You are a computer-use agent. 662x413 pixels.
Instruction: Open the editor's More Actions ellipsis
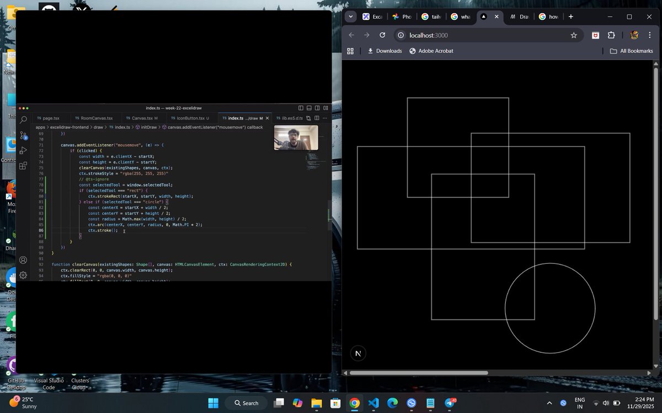325,118
